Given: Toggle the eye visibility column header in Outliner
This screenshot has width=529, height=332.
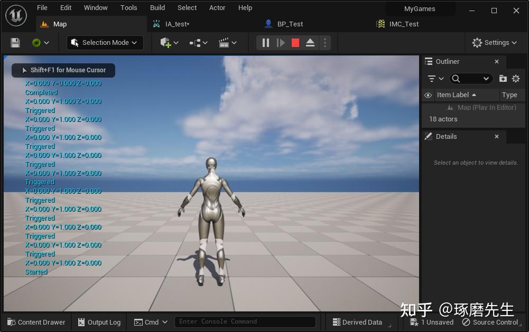Looking at the screenshot, I should (428, 95).
